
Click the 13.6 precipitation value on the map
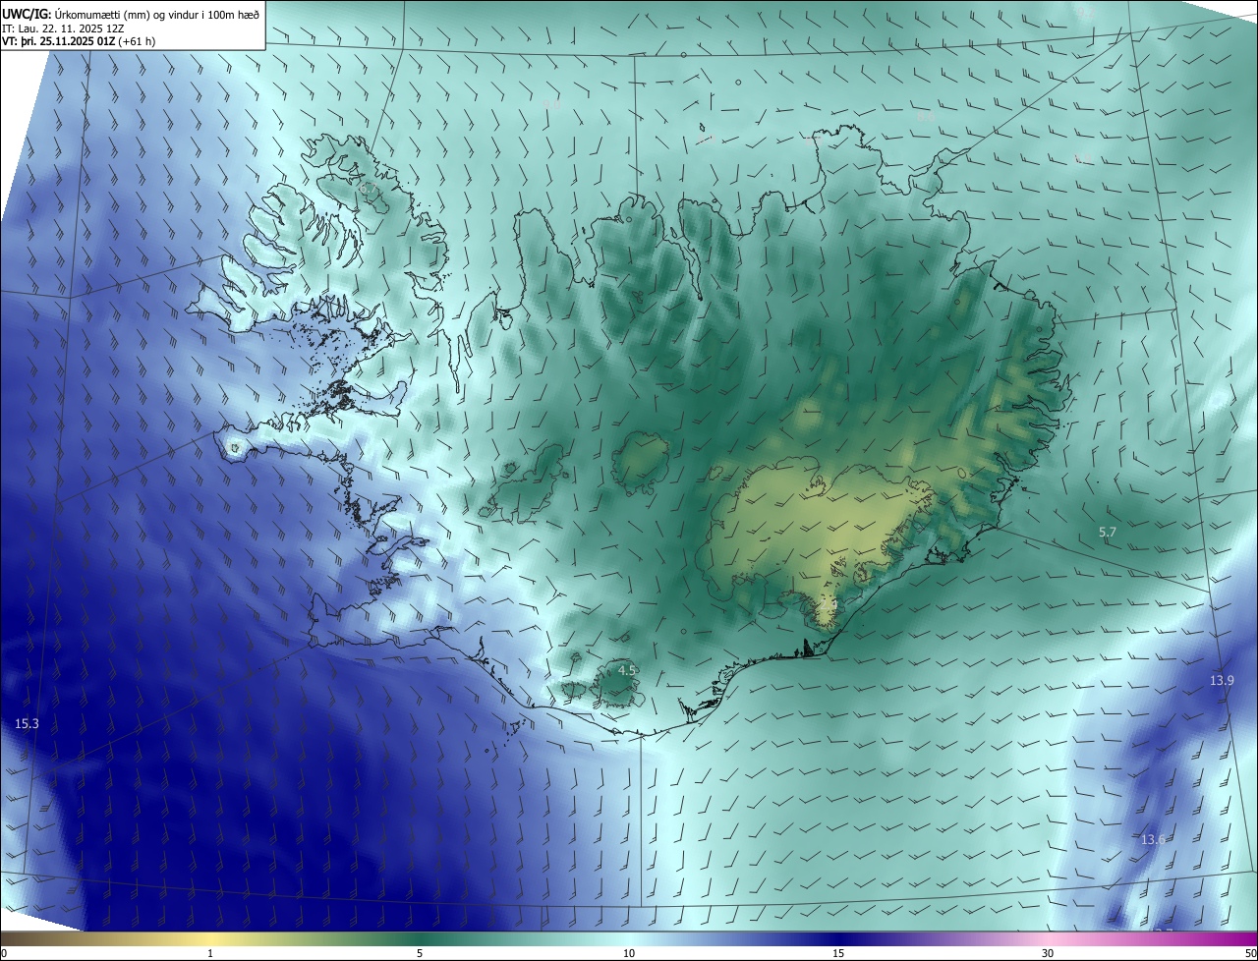click(x=1153, y=839)
